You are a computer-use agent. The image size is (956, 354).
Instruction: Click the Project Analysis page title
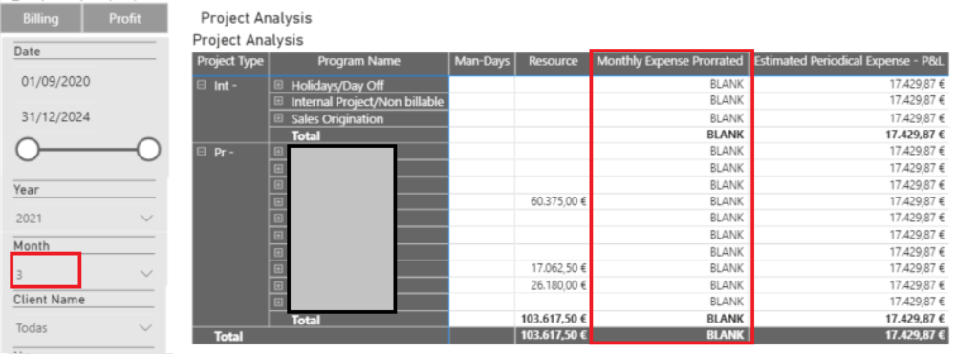coord(256,18)
